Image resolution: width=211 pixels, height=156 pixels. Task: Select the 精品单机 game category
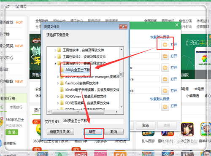(168, 21)
